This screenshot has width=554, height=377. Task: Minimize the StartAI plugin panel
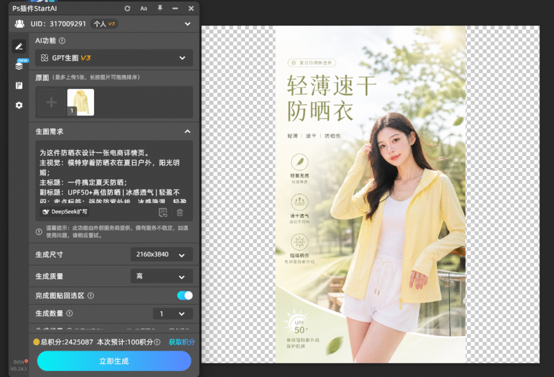coord(175,9)
